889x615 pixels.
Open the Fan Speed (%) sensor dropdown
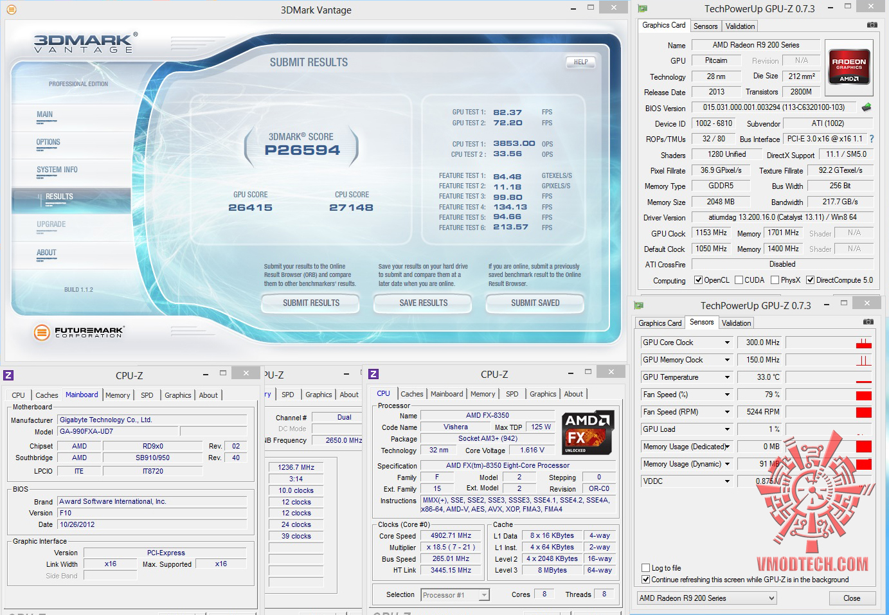click(x=727, y=395)
